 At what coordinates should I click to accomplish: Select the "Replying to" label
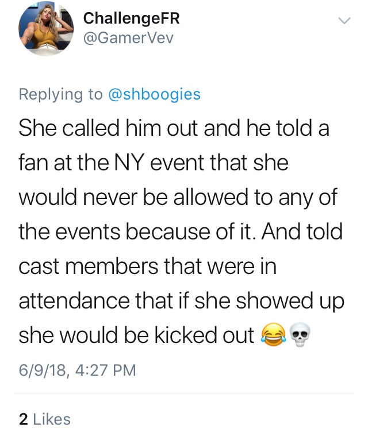[x=61, y=94]
